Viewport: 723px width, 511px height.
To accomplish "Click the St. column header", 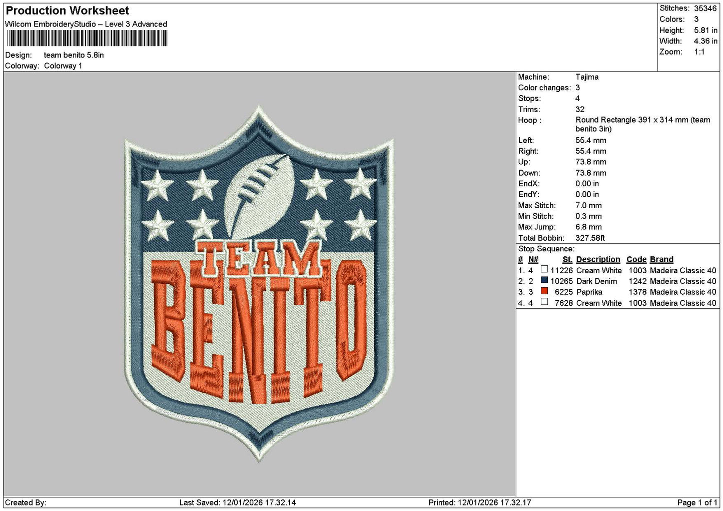I will tap(567, 260).
